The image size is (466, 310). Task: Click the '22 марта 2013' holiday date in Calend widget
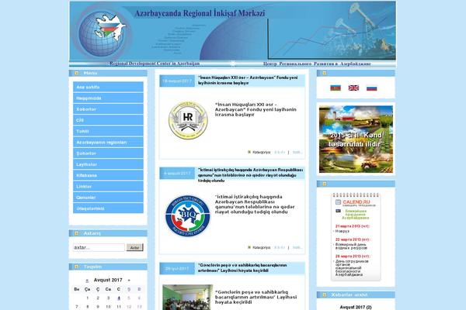pos(353,239)
